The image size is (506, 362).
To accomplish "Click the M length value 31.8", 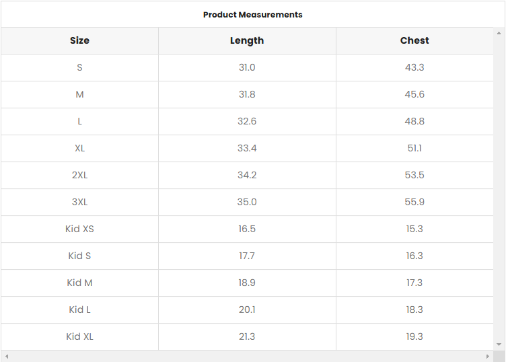I will [x=247, y=94].
